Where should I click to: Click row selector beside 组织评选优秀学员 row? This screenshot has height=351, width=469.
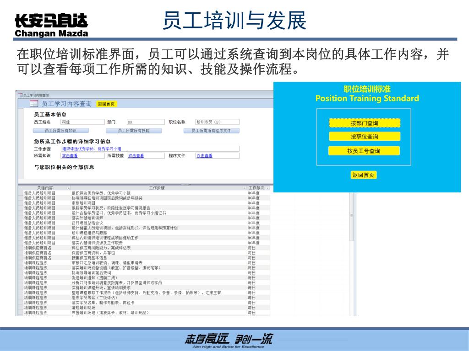[x=21, y=193]
